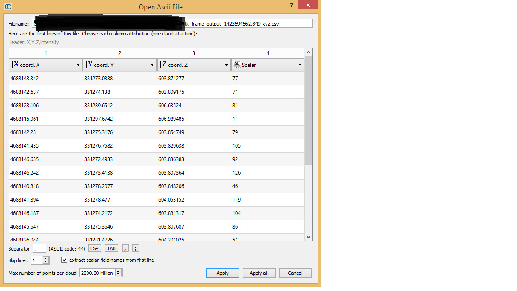Increase the Skip lines value with the stepper
517x291 pixels.
pos(44,258)
